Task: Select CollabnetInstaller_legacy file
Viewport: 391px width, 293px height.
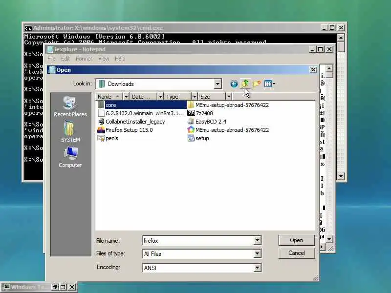Action: 131,122
